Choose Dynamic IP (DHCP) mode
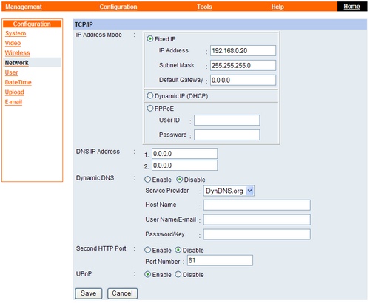 point(150,95)
